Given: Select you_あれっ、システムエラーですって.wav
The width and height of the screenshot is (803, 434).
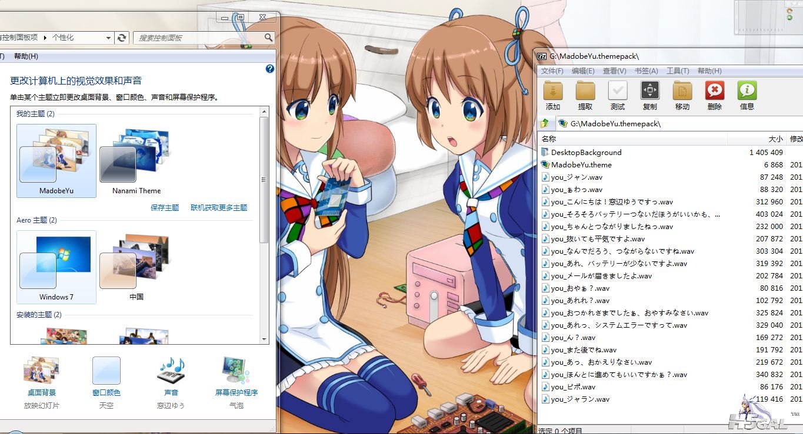Looking at the screenshot, I should [614, 325].
